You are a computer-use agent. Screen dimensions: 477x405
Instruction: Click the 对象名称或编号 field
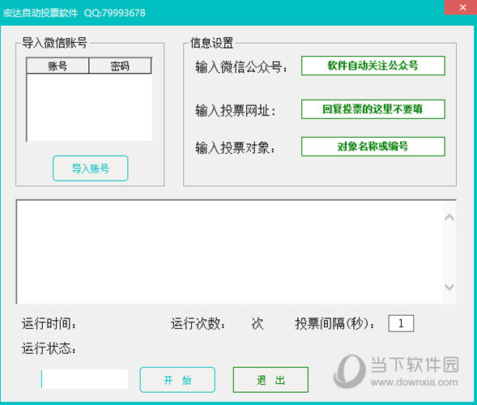click(x=373, y=147)
